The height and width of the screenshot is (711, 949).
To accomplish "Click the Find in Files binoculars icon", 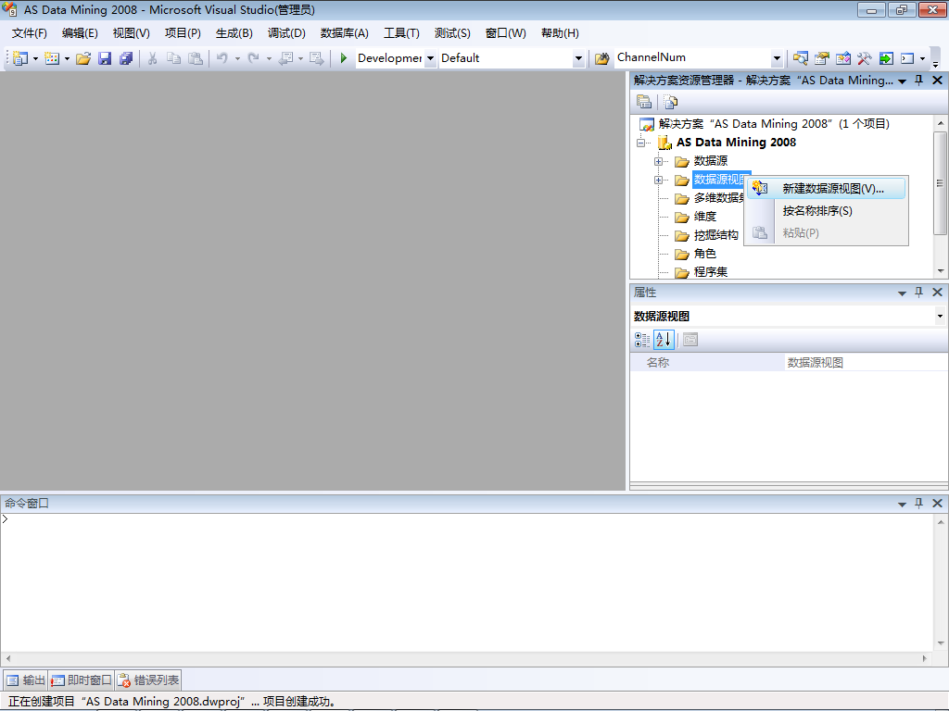I will (x=601, y=58).
